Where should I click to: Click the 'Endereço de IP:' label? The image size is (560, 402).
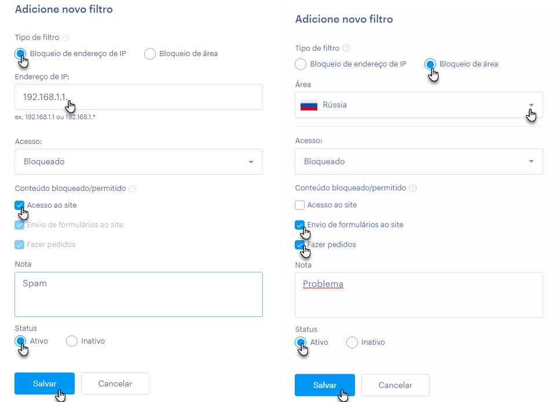point(42,77)
